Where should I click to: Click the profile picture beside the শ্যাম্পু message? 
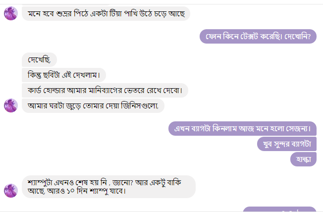click(11, 191)
